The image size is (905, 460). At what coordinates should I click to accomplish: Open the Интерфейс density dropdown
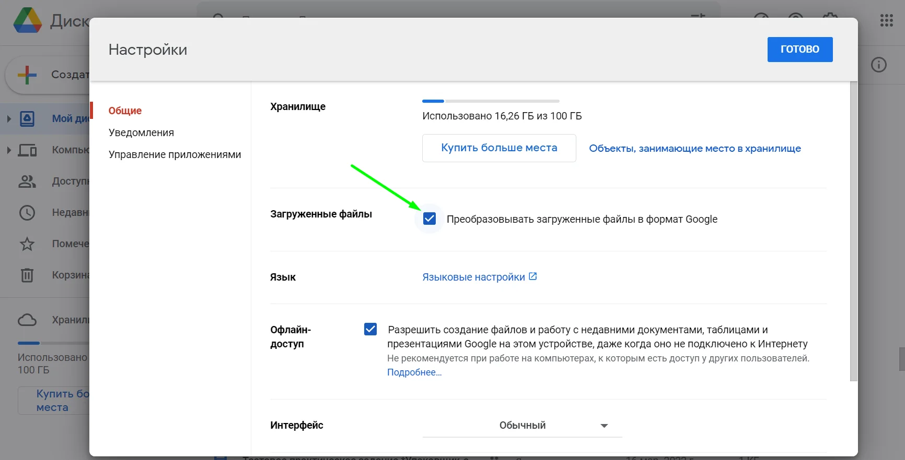tap(522, 426)
